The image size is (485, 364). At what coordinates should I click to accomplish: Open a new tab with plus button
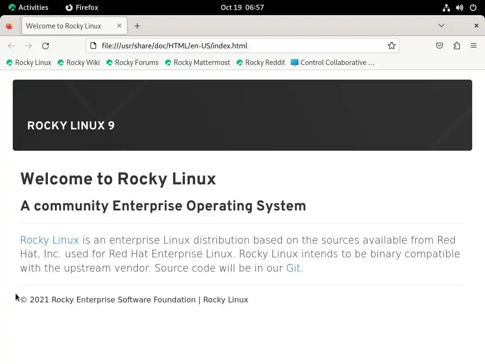(x=137, y=26)
